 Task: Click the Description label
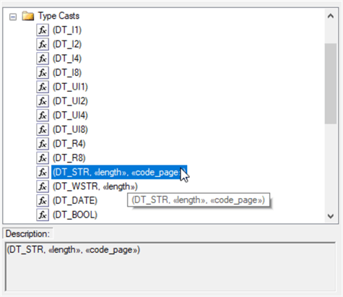click(27, 234)
